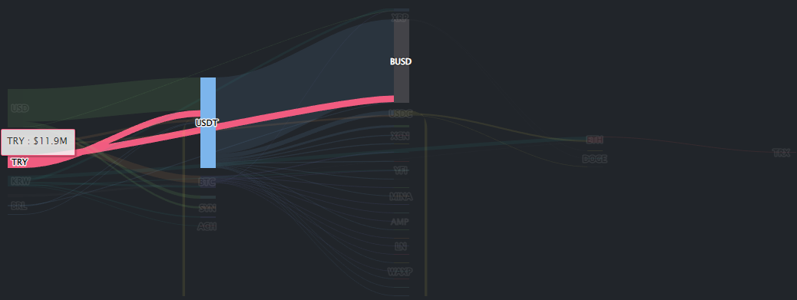Select the DOGE node

(595, 159)
